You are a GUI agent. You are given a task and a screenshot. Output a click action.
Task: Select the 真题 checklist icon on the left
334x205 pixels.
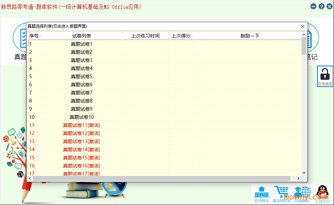click(x=24, y=38)
